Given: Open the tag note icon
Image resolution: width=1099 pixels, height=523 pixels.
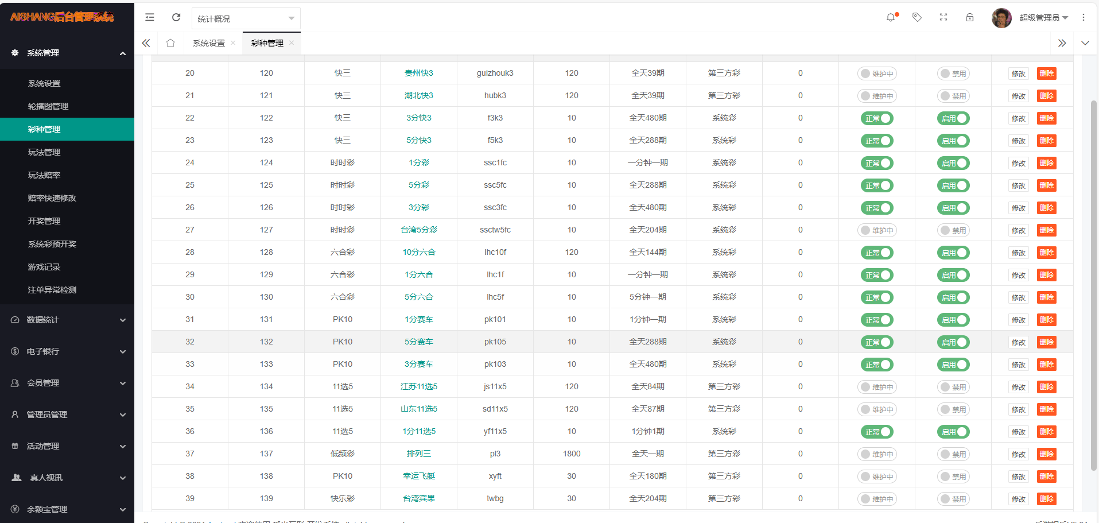Looking at the screenshot, I should (x=917, y=17).
